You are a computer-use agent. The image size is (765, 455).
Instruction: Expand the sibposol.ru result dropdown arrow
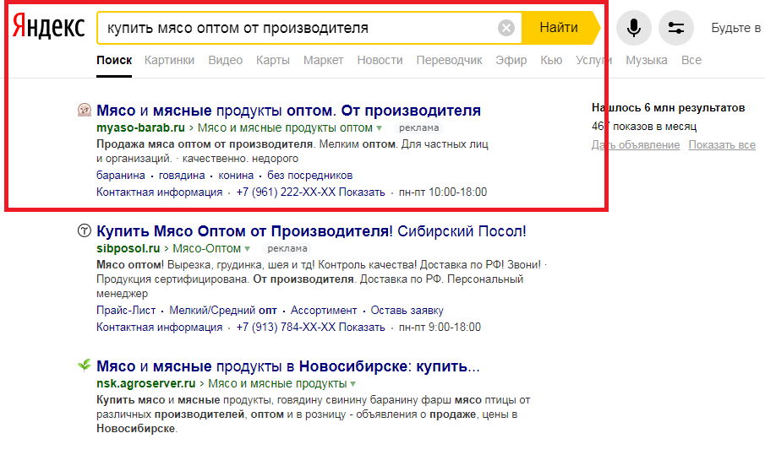pos(248,249)
